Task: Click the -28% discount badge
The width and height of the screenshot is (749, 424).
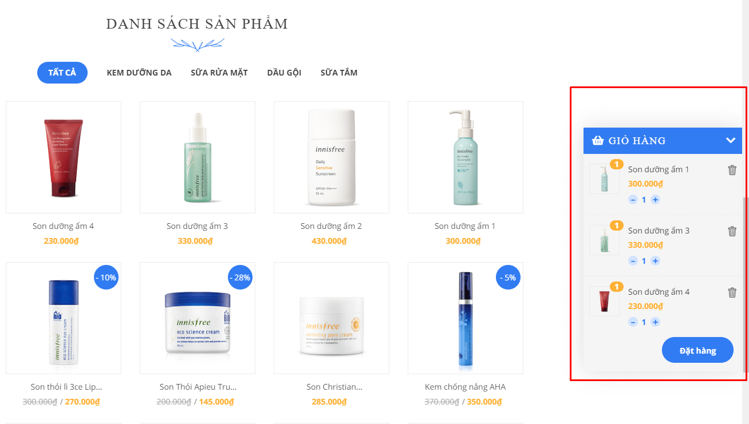Action: (x=240, y=278)
